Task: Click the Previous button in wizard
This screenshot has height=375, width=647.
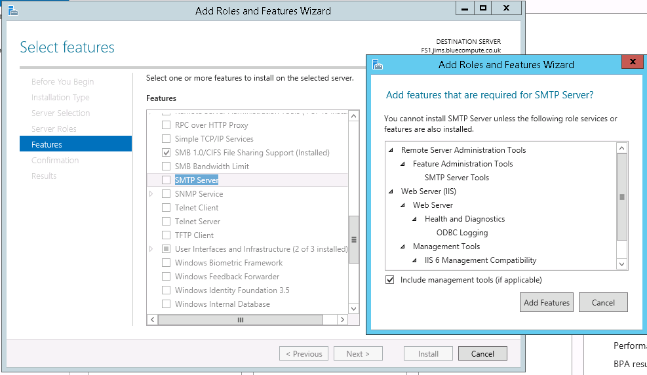Action: tap(304, 353)
